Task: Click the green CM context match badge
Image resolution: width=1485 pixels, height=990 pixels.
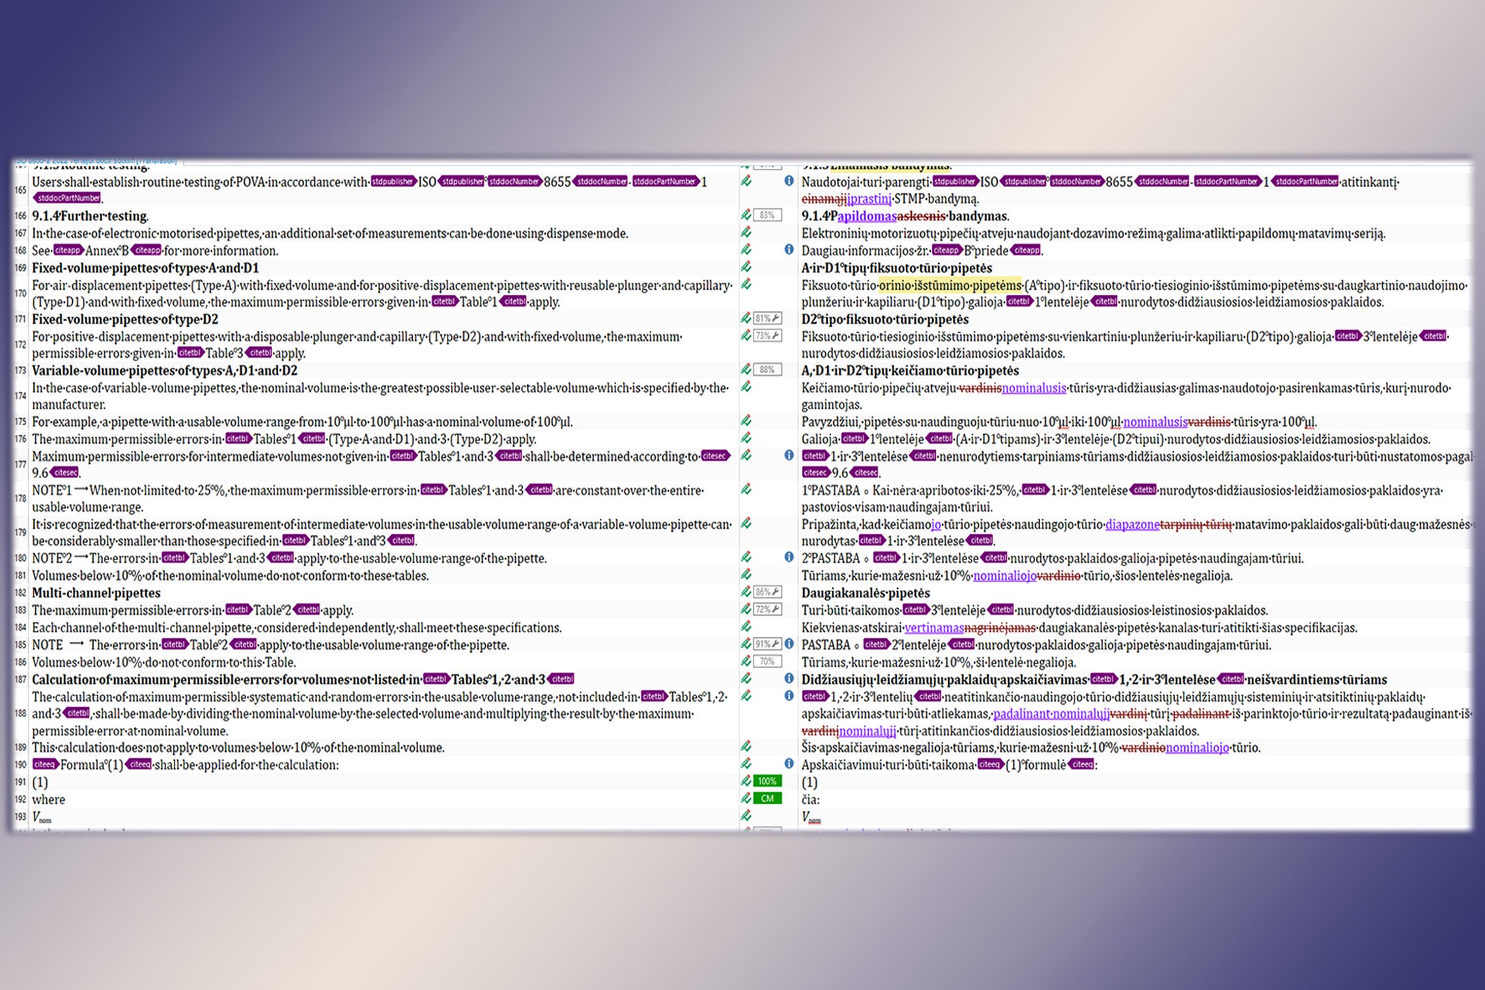Action: point(767,799)
